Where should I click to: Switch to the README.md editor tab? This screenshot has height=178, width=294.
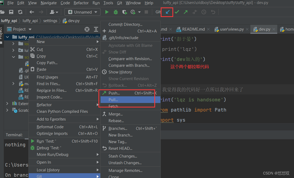click(x=193, y=29)
